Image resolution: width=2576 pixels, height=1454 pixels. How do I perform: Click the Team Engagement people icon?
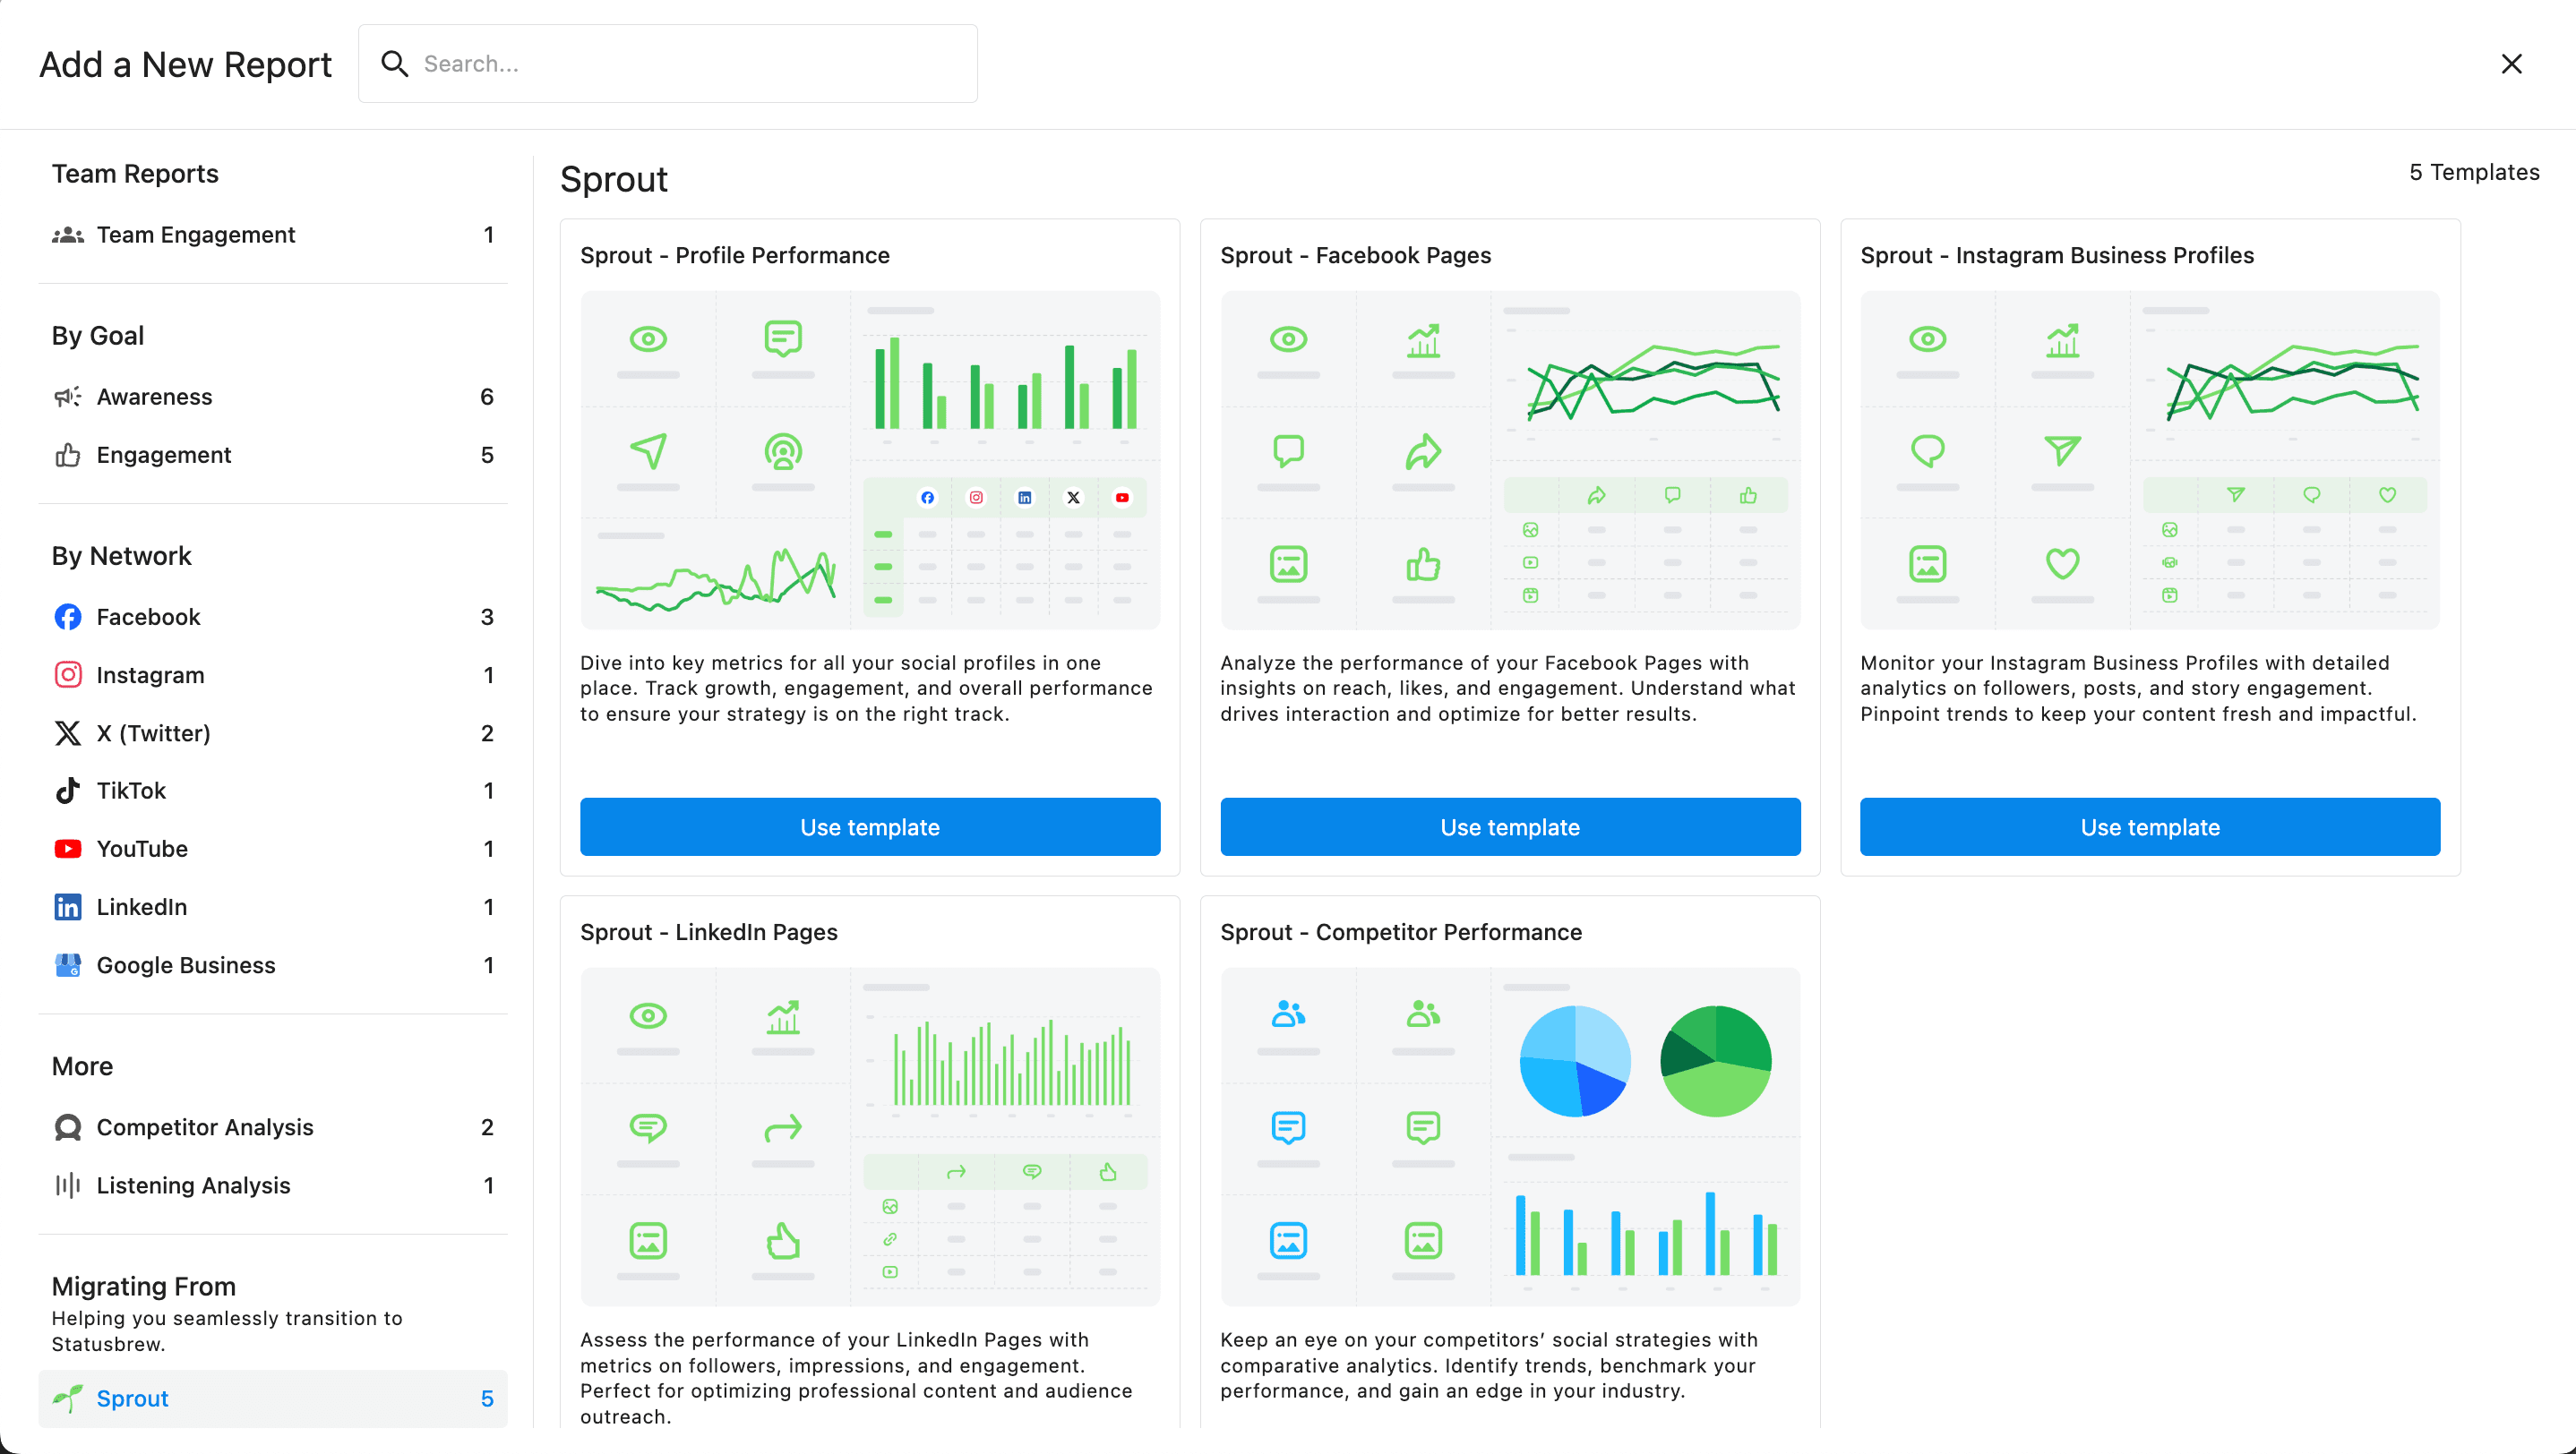(67, 234)
